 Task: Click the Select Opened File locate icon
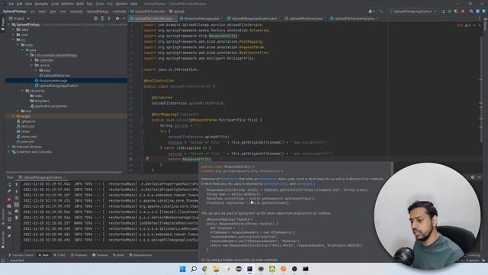pyautogui.click(x=95, y=18)
